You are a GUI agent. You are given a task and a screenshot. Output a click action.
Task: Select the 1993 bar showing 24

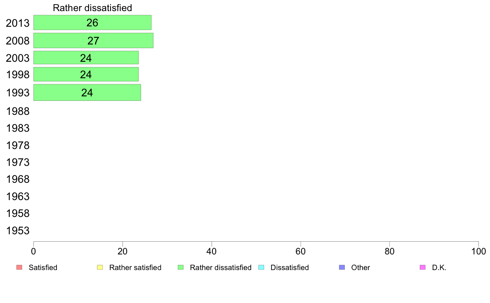(x=87, y=93)
